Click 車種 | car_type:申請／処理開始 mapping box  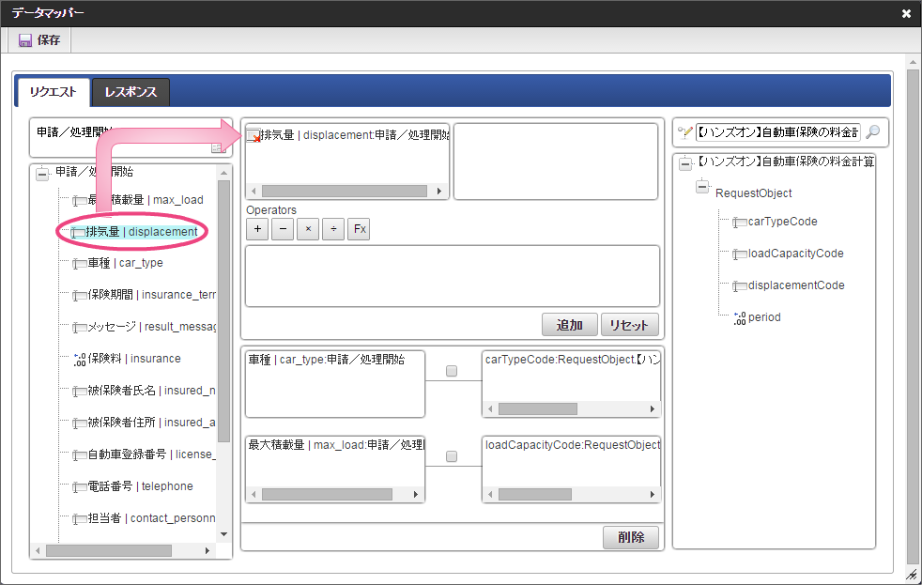tap(335, 384)
